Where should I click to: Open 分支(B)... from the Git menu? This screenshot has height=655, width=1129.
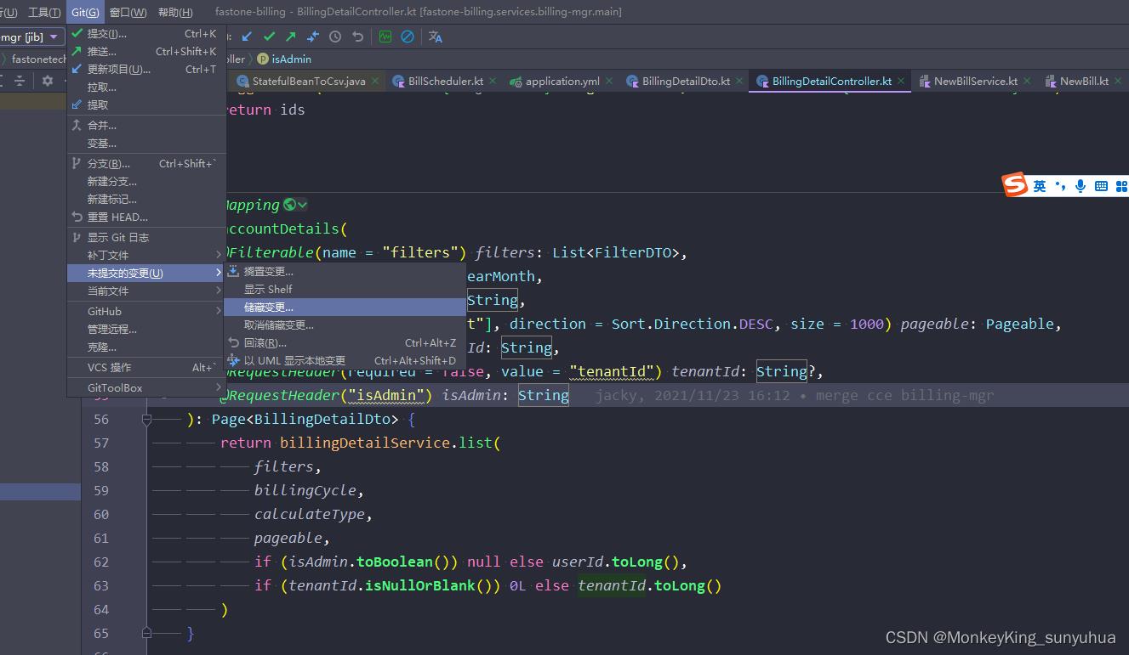click(146, 164)
